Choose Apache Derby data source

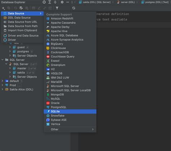(x=70, y=27)
